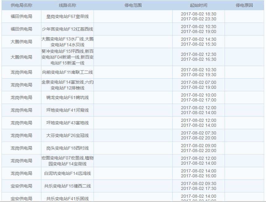Click start time 2017-08-02 18:30

(199, 14)
